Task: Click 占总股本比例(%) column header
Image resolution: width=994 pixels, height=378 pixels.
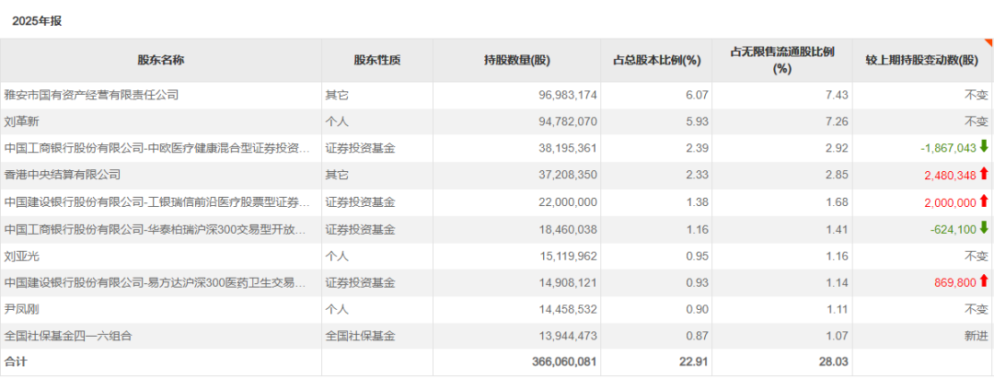Action: pos(656,61)
